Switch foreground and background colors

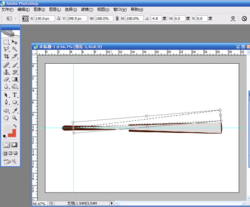coord(15,126)
